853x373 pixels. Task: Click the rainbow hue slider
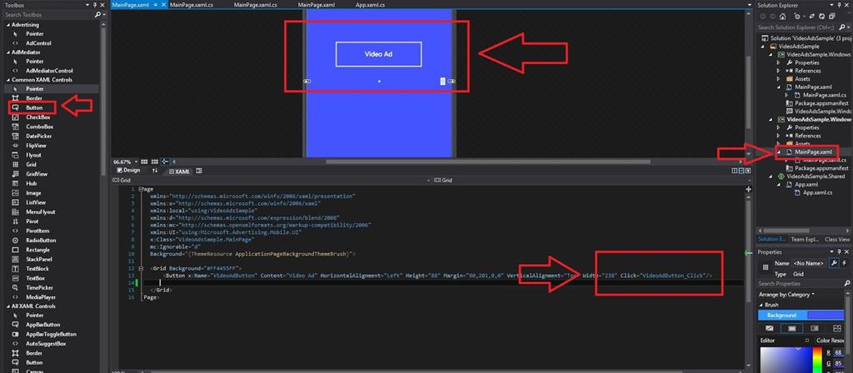coord(817,360)
